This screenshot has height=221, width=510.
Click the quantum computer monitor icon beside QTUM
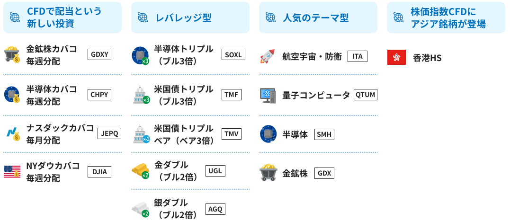[x=268, y=95]
